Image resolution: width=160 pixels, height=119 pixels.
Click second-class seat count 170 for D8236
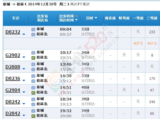(152, 79)
